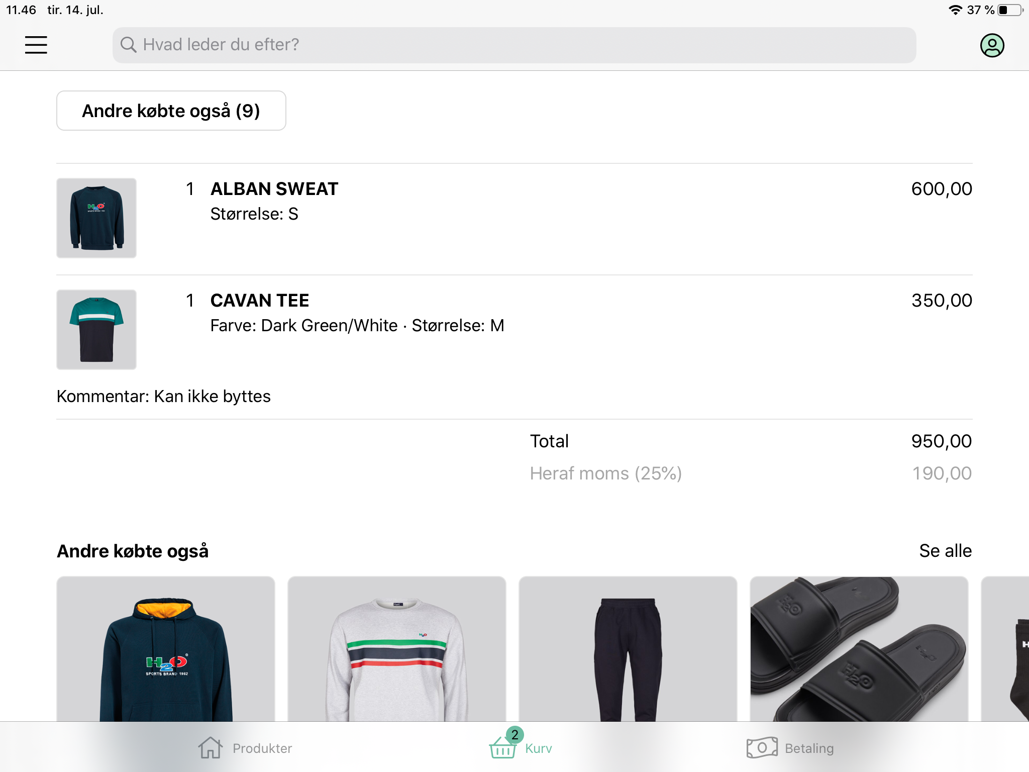Open the navy H2O hoodie recommendation

pyautogui.click(x=166, y=649)
